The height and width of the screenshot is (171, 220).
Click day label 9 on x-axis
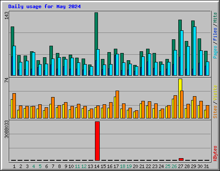coord(66,166)
